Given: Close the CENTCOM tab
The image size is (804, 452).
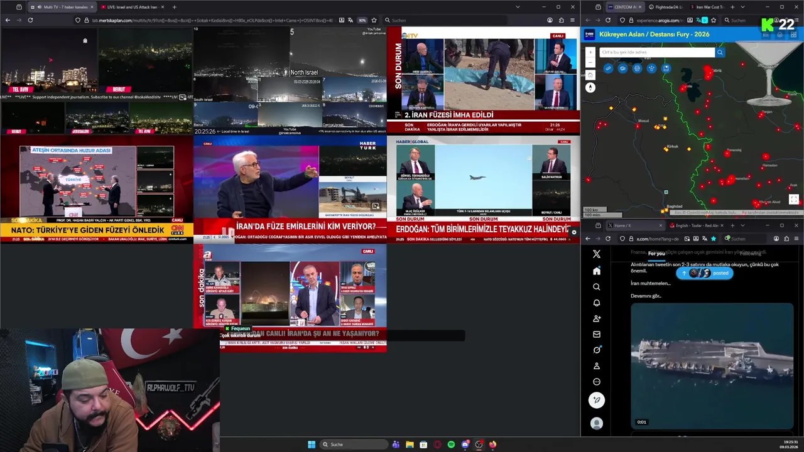Looking at the screenshot, I should click(x=640, y=7).
